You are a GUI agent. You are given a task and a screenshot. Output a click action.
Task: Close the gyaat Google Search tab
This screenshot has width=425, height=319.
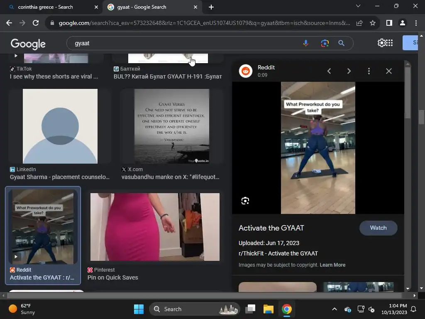(x=195, y=7)
